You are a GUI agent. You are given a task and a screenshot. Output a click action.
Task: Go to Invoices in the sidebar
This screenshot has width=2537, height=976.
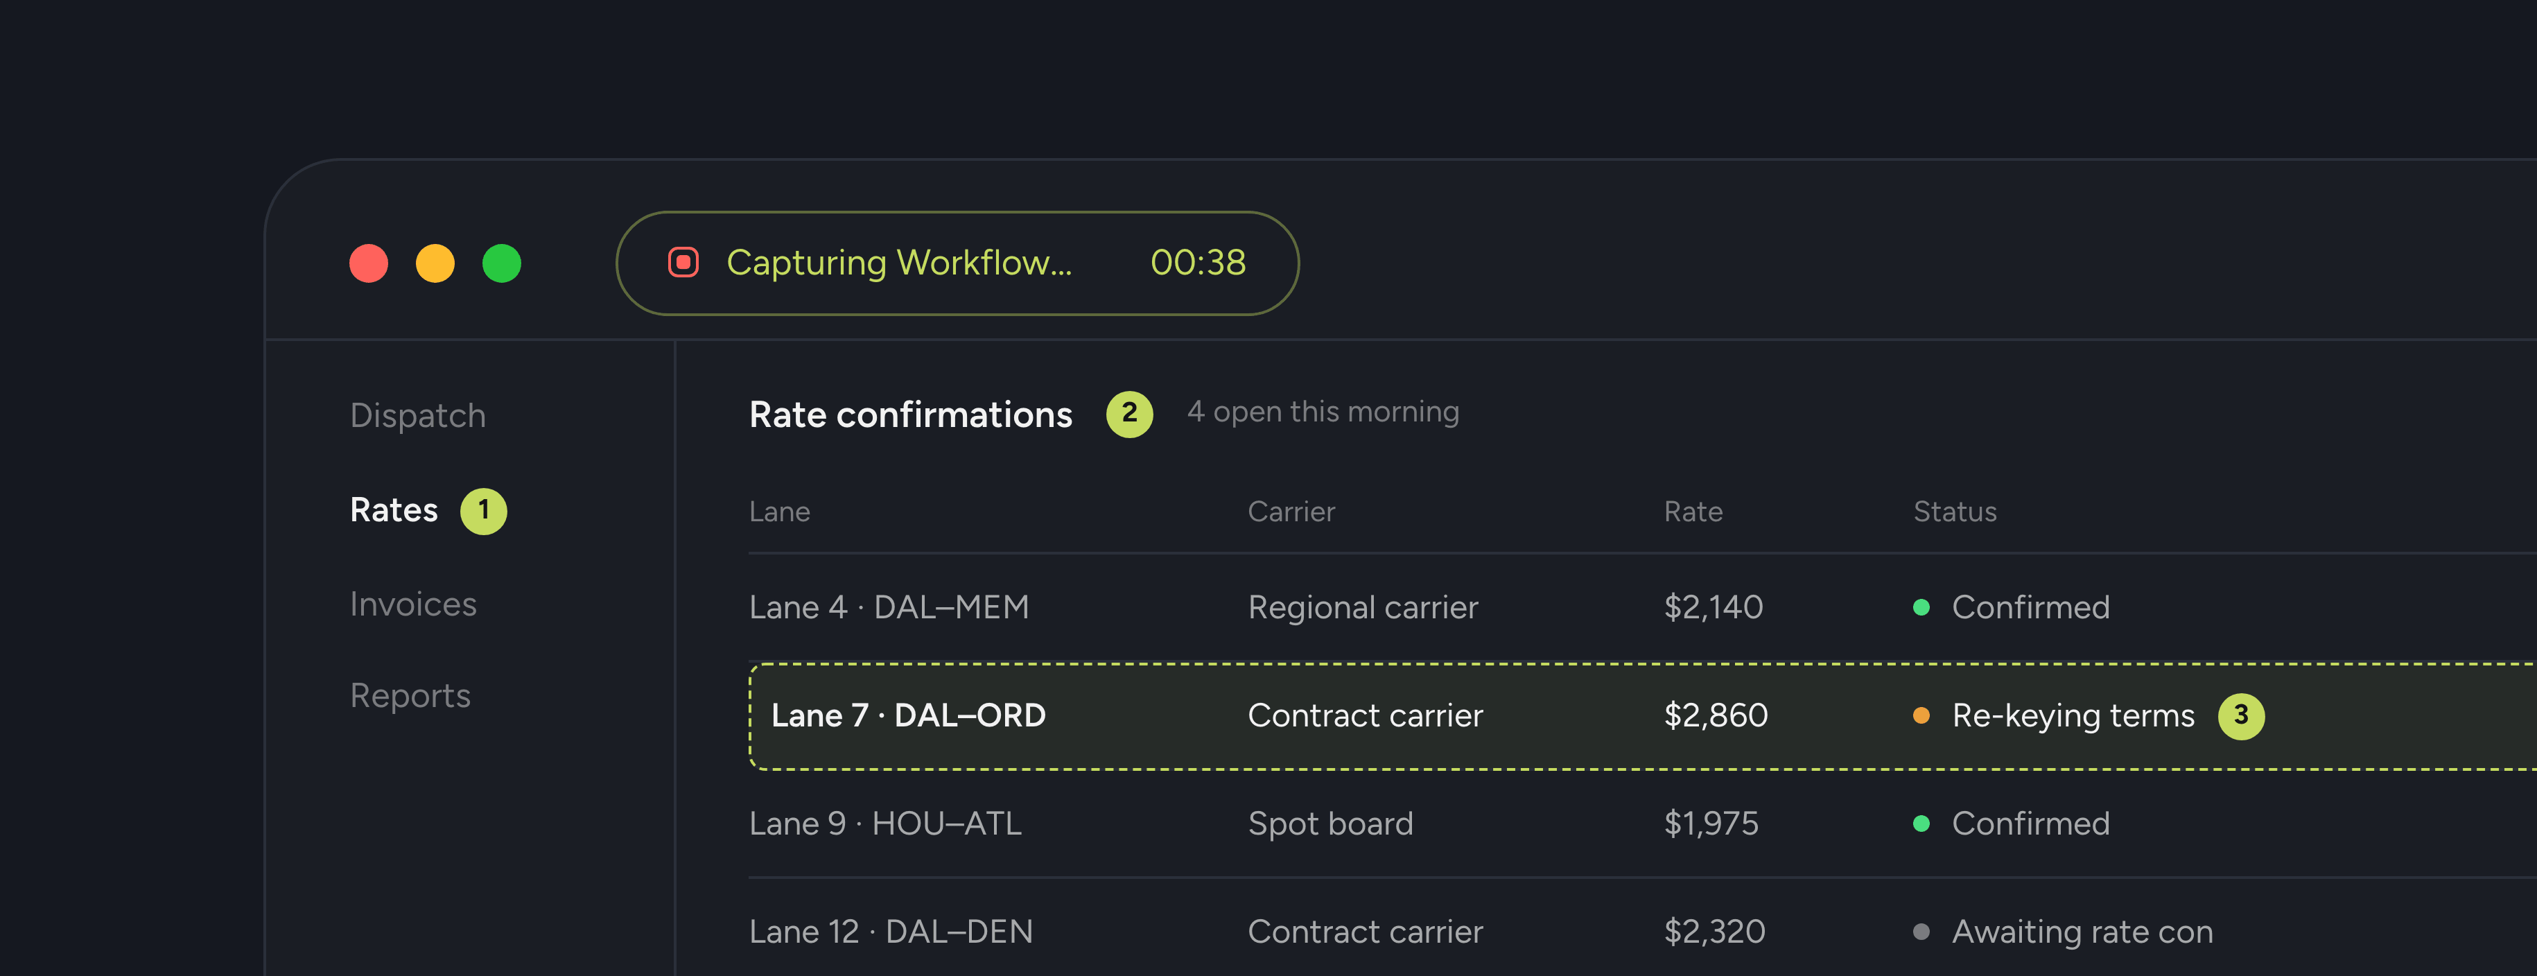point(412,604)
